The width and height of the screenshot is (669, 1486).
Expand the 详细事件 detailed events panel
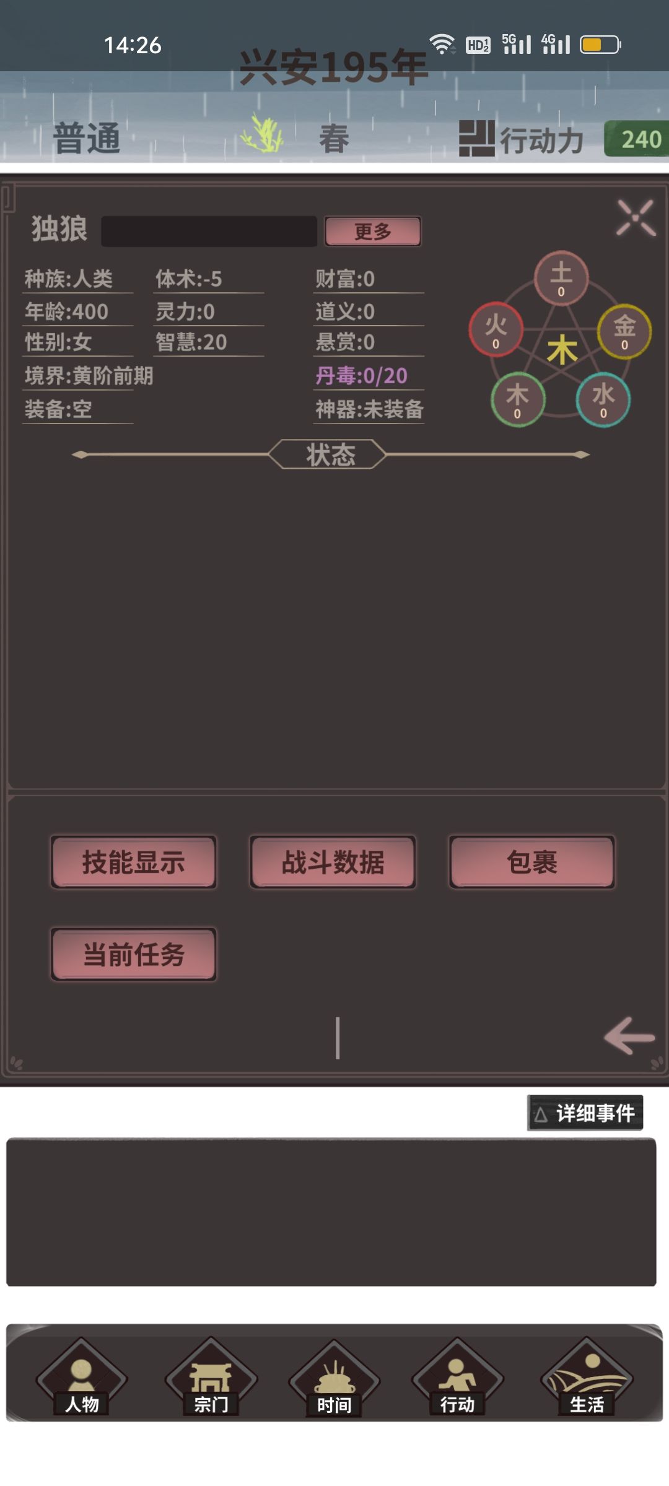[585, 1113]
